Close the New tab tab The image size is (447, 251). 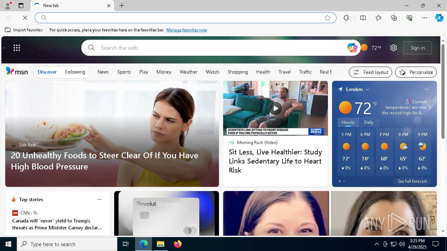point(109,6)
